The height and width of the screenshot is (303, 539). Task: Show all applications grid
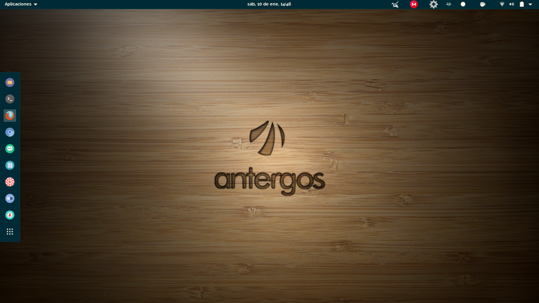[10, 232]
